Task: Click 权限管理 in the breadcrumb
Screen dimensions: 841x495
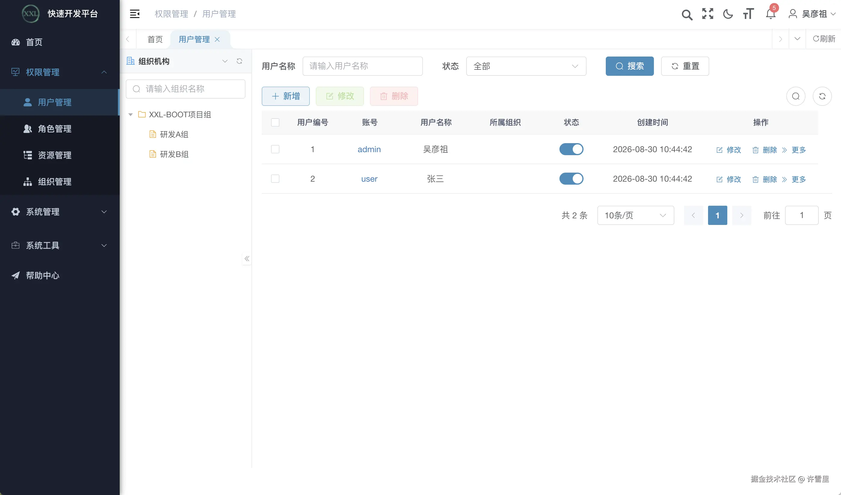Action: point(171,14)
